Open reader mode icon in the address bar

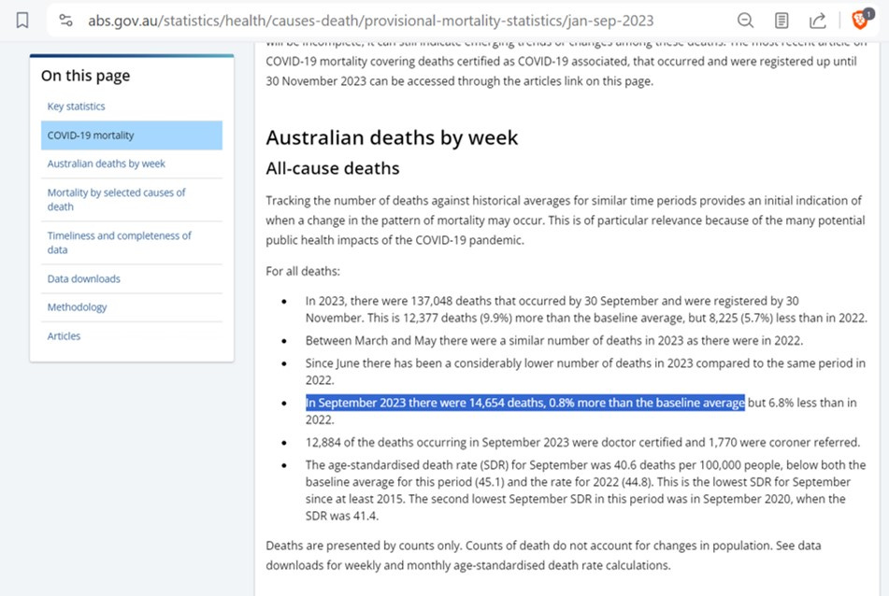click(x=781, y=21)
